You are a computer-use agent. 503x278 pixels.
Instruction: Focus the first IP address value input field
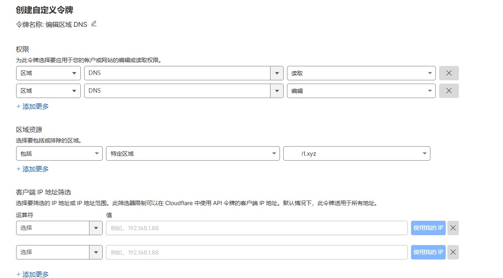[x=256, y=228]
